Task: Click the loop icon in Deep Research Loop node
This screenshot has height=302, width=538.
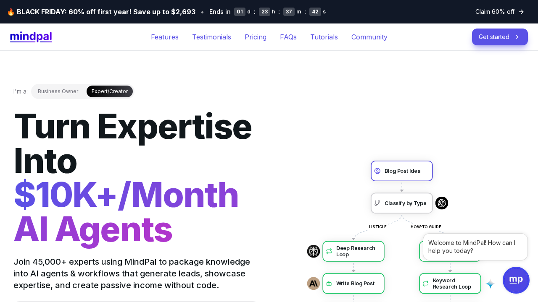Action: pyautogui.click(x=329, y=251)
